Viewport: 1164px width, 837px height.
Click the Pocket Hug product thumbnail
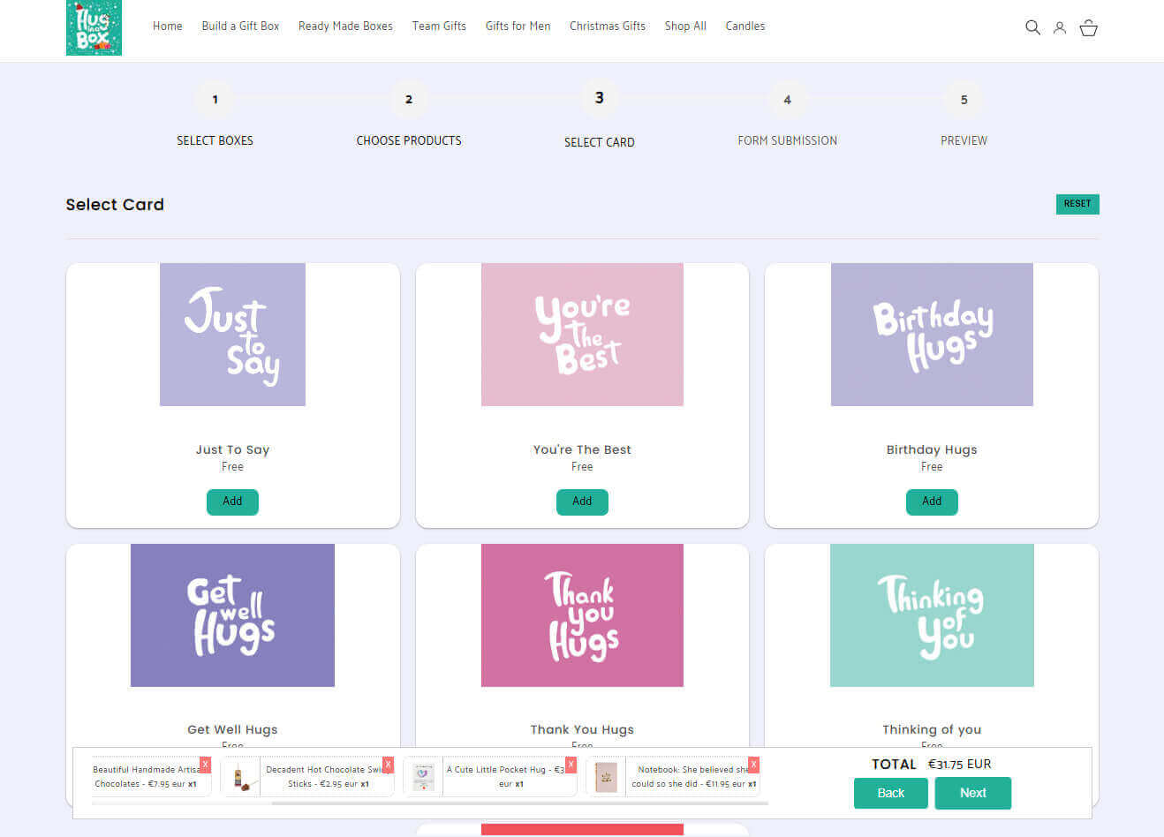(x=423, y=777)
